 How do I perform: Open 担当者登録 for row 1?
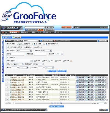tap(100, 77)
